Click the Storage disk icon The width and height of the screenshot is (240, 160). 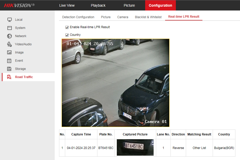[x=9, y=69]
